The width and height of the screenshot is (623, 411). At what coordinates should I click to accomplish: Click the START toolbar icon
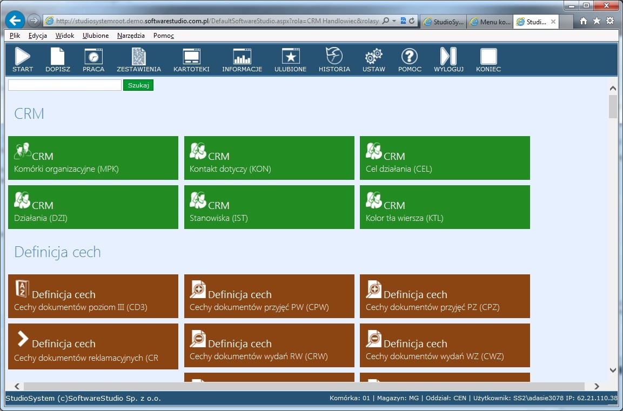coord(23,59)
